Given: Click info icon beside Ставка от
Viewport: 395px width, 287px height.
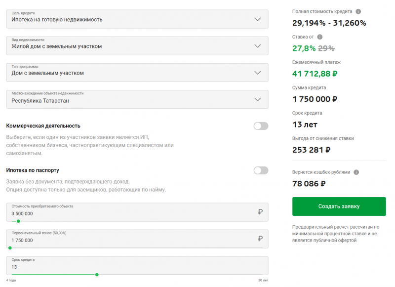Looking at the screenshot, I should [320, 37].
